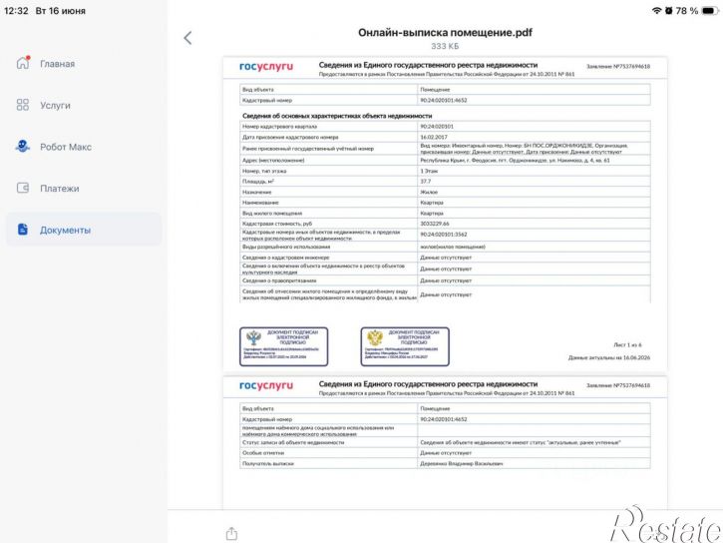Tap the 12:32 clock in status bar
Image resolution: width=723 pixels, height=543 pixels.
[x=16, y=11]
